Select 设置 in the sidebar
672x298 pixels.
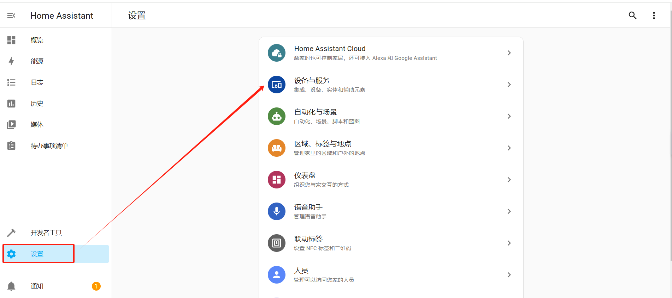pos(56,254)
